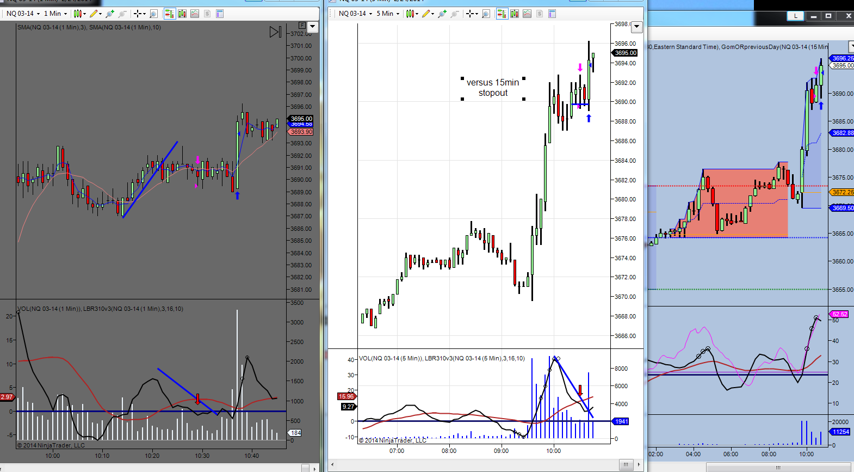This screenshot has height=472, width=854.
Task: Select the 'versus 15min stopout' text annotation
Action: pyautogui.click(x=493, y=88)
